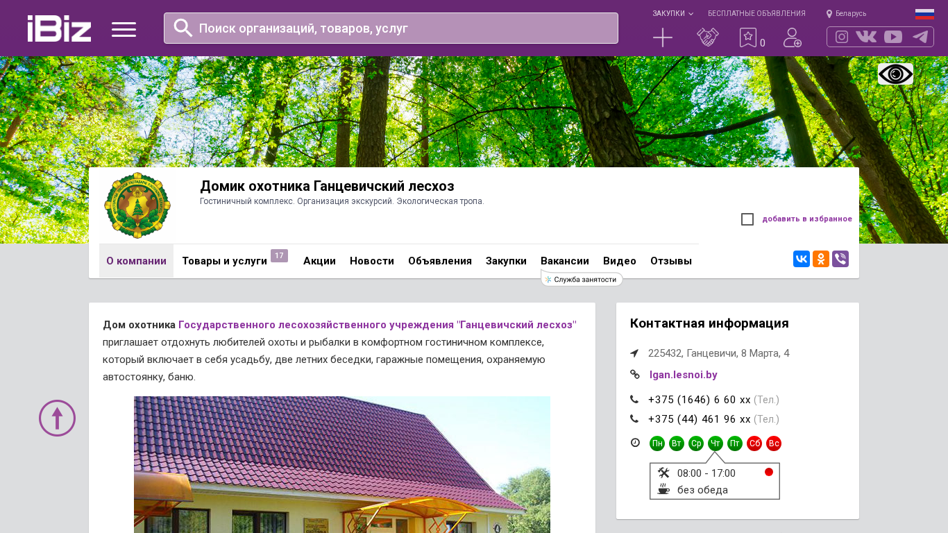Go to the Новости tab
This screenshot has width=948, height=533.
click(372, 261)
